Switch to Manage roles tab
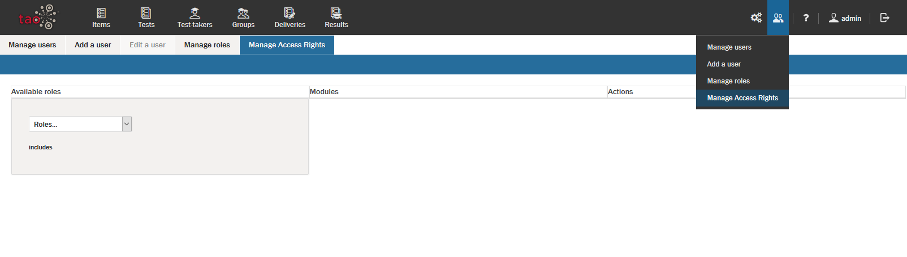The width and height of the screenshot is (907, 257). click(207, 45)
